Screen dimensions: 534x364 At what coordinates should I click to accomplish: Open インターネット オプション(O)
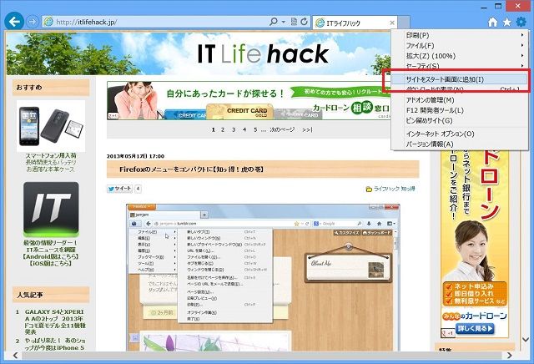(460, 134)
